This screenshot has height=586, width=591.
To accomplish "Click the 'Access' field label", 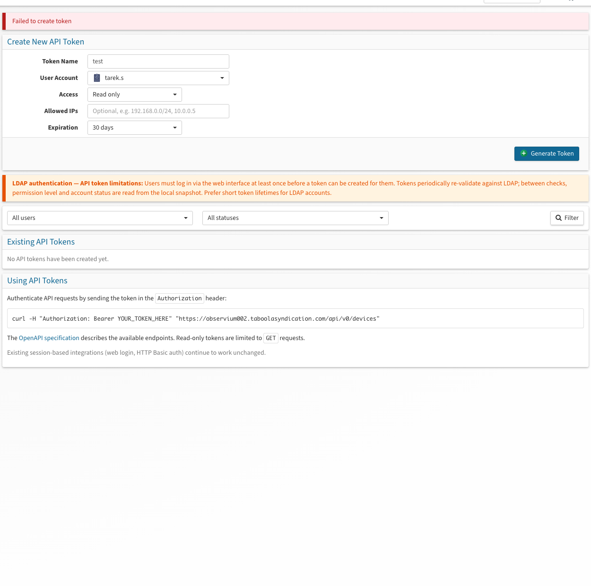I will point(69,95).
